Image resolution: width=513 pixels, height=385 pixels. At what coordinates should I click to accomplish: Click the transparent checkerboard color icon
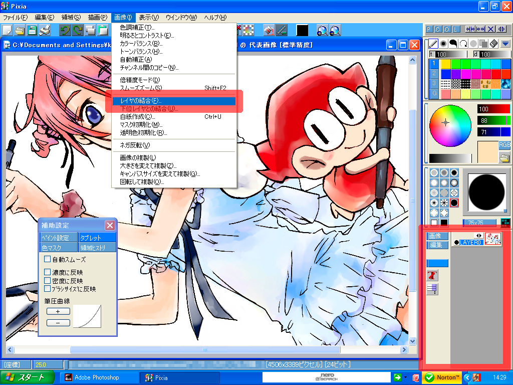[248, 31]
